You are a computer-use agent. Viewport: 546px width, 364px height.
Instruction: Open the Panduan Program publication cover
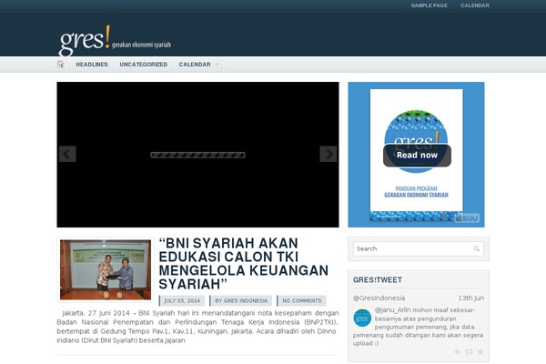417,155
